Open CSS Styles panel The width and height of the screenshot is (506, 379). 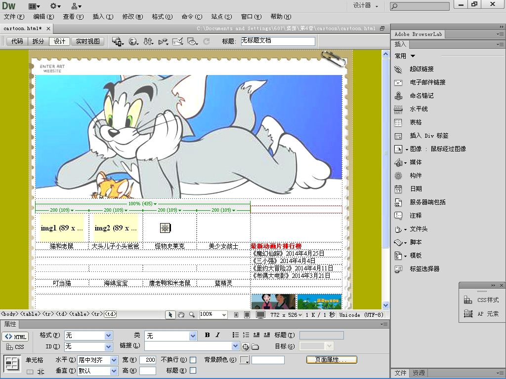(x=482, y=300)
